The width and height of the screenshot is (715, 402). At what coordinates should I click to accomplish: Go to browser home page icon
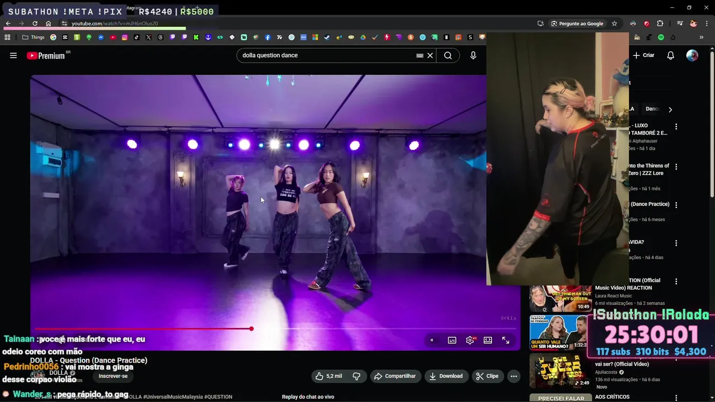click(48, 23)
